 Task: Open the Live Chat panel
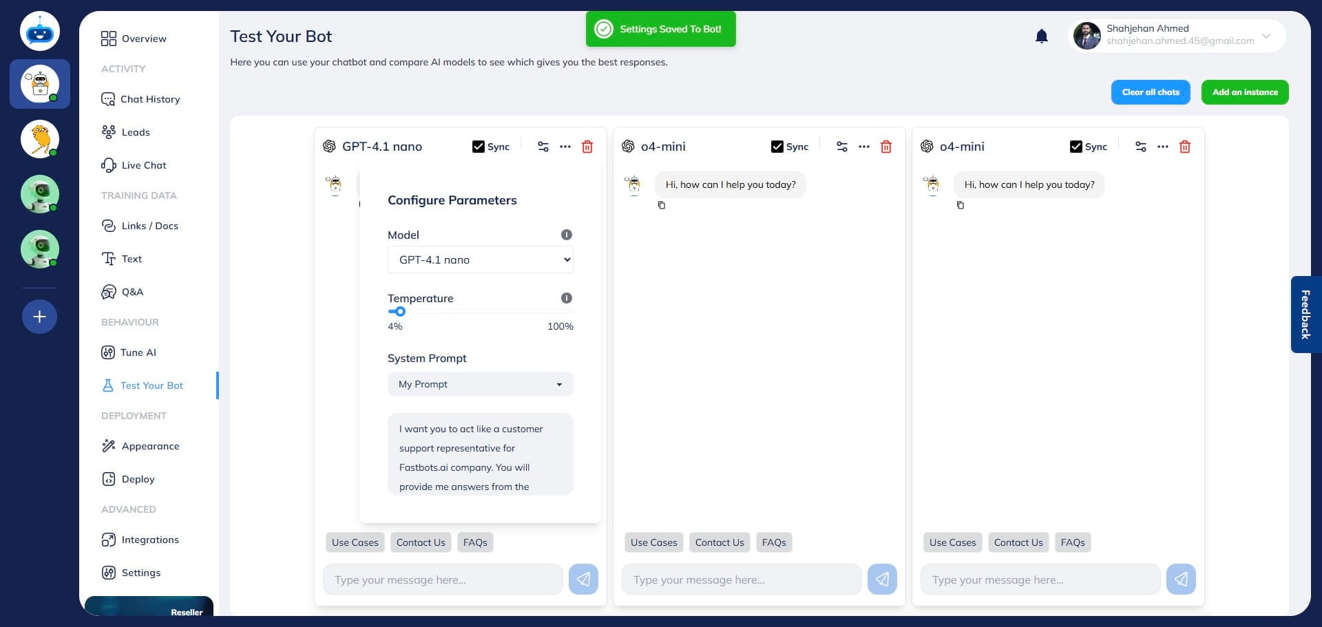[x=143, y=165]
